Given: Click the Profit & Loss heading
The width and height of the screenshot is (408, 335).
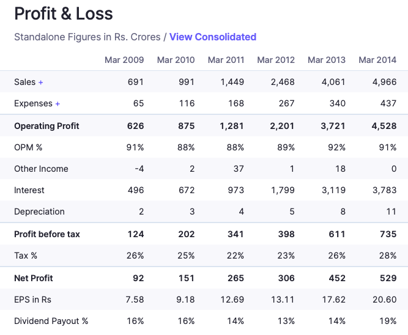Looking at the screenshot, I should 64,13.
